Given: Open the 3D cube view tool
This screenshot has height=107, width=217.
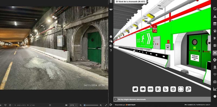Looking at the screenshot, I should (173, 89).
